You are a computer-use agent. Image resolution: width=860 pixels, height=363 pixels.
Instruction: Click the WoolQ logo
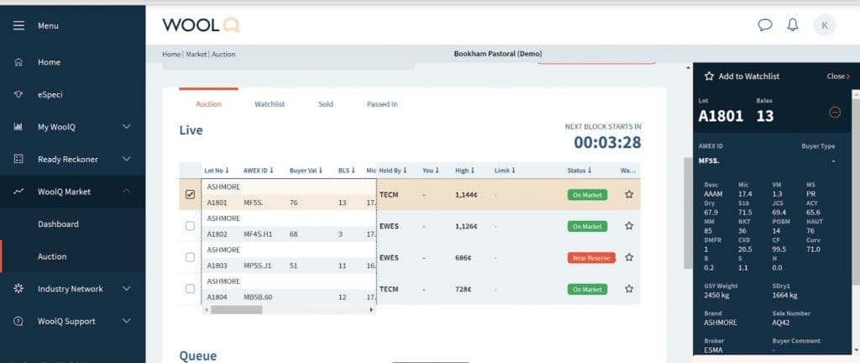click(x=202, y=25)
